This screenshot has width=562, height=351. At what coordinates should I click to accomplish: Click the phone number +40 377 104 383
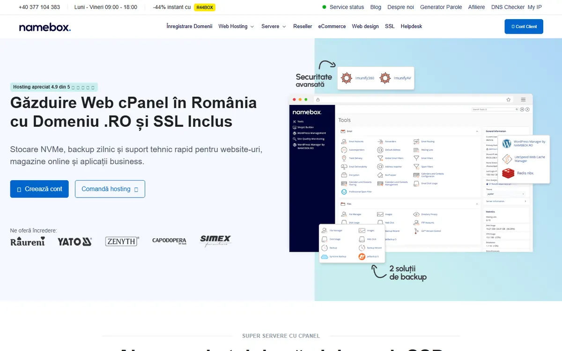[39, 7]
